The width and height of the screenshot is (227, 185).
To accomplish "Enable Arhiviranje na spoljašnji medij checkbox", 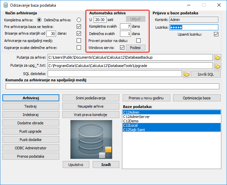I will [x=79, y=40].
